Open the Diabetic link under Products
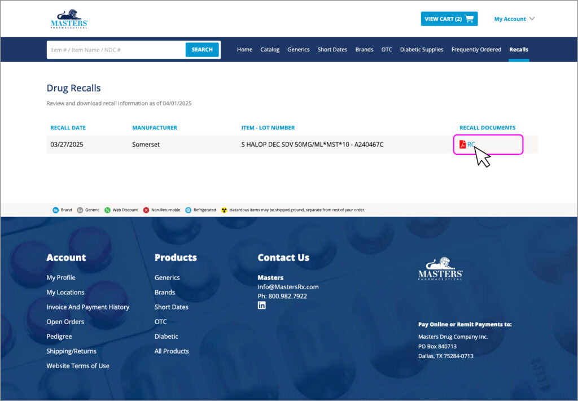578x401 pixels. click(167, 337)
